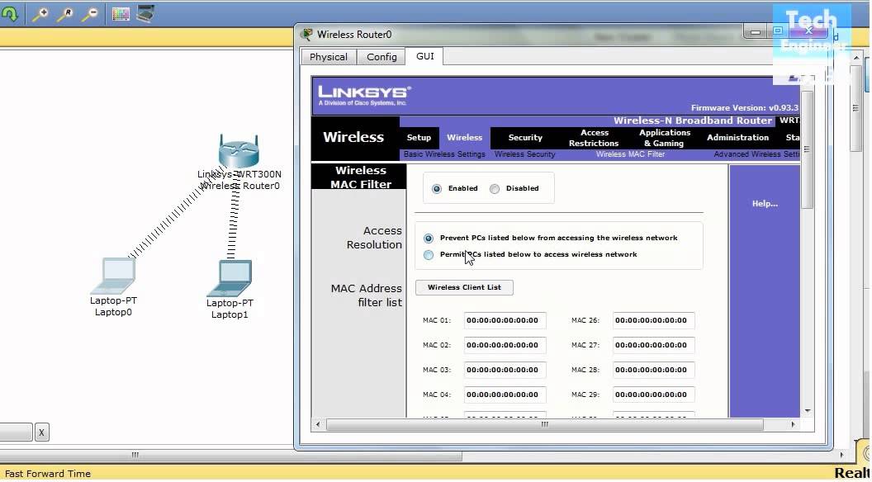Click the Wireless Client List button
This screenshot has height=482, width=872.
tap(464, 287)
